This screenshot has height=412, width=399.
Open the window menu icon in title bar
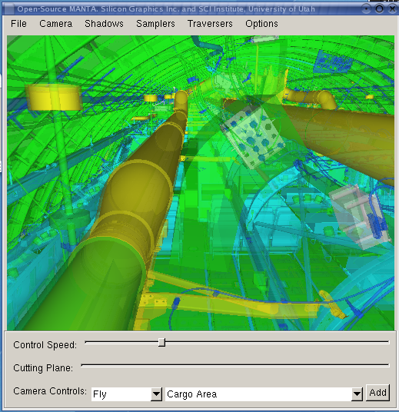pos(9,9)
